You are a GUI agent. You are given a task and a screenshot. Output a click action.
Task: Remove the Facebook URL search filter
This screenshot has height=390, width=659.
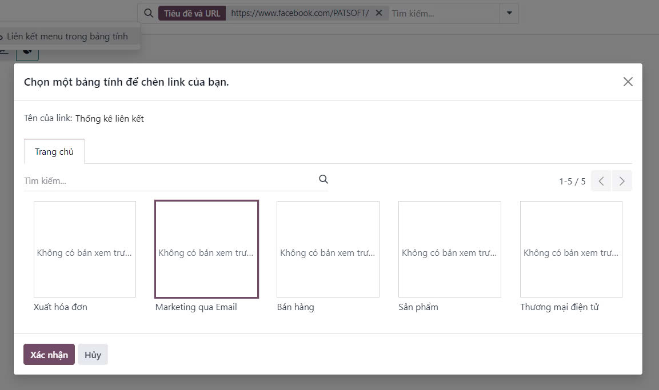click(x=378, y=13)
